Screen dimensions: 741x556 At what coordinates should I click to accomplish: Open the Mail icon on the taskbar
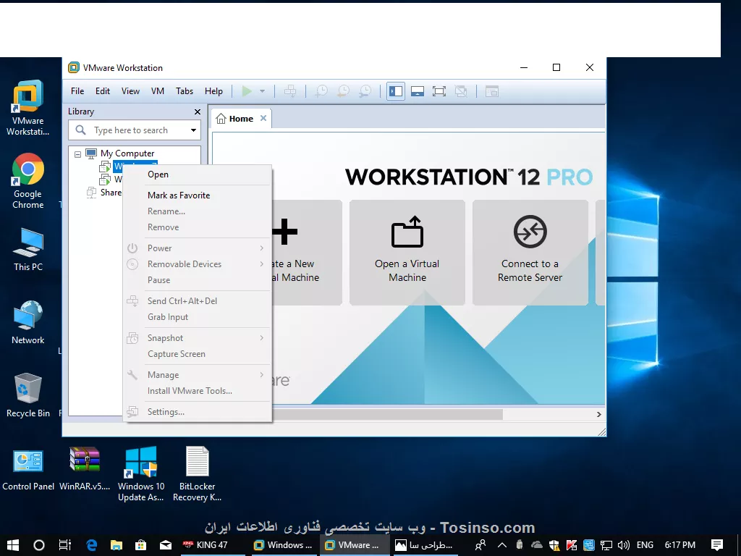pos(166,545)
